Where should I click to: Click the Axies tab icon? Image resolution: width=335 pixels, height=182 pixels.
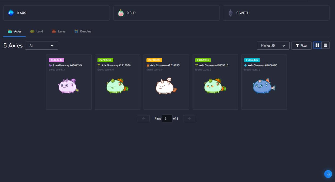pyautogui.click(x=10, y=31)
